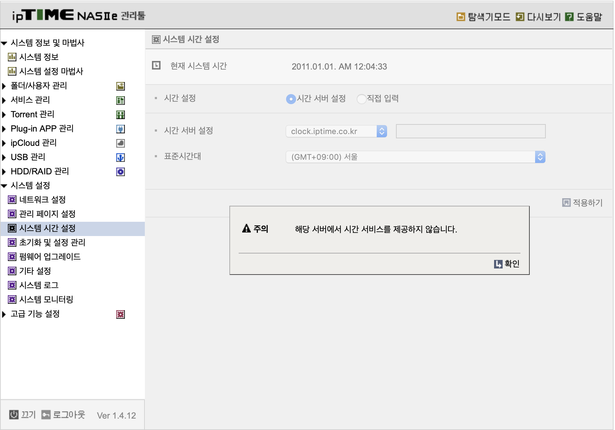The height and width of the screenshot is (430, 615).
Task: Click 확인 in the warning dialog
Action: [507, 264]
